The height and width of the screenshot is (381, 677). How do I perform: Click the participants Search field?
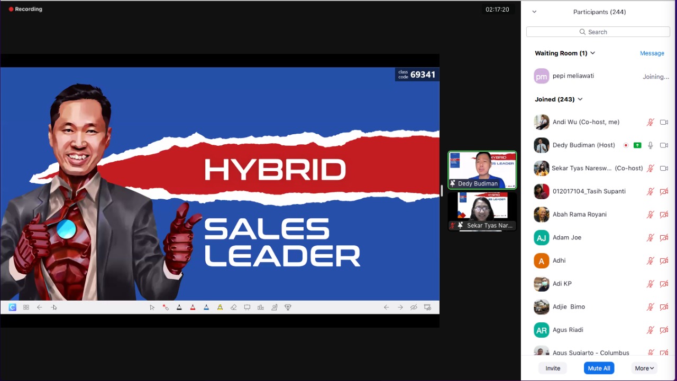pos(598,32)
